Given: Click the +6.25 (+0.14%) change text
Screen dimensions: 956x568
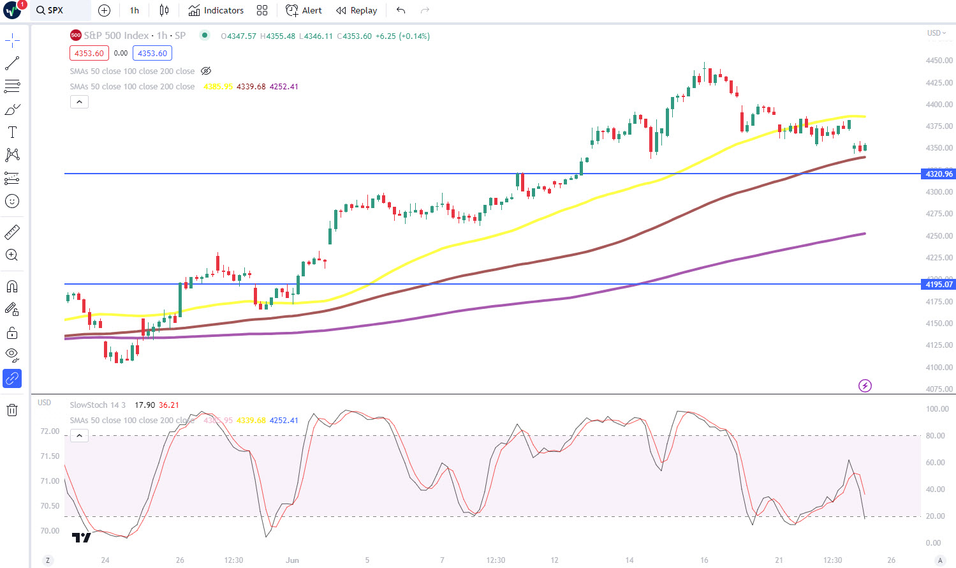Looking at the screenshot, I should point(402,36).
